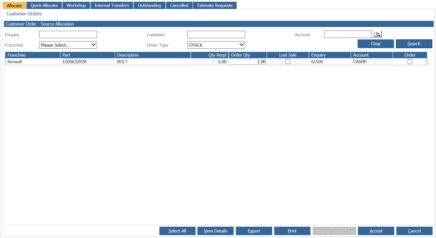
Task: Tick the Order checkbox for Renault row
Action: pyautogui.click(x=410, y=62)
